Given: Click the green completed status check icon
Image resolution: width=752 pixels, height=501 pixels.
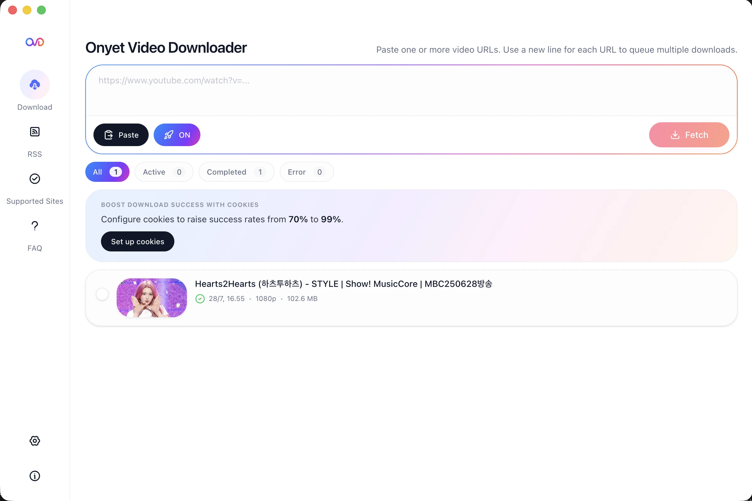Looking at the screenshot, I should (x=200, y=299).
